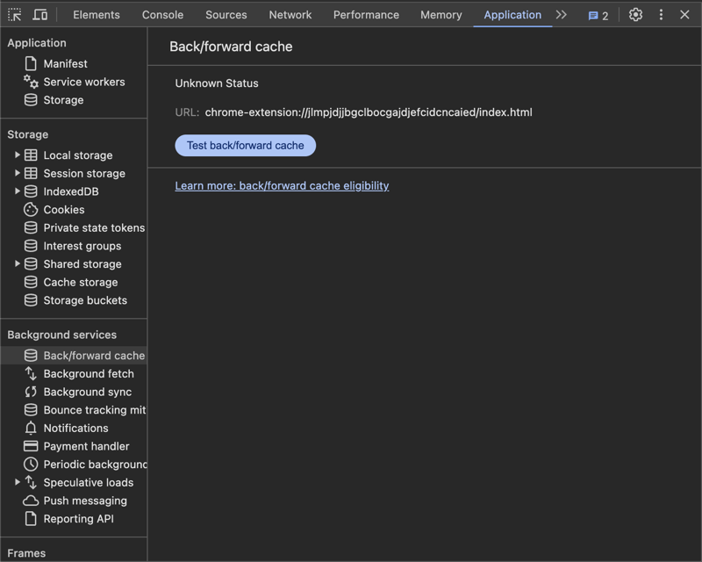
Task: Click the Session storage table icon
Action: pos(31,173)
